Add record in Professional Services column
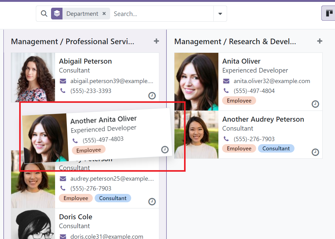Screen dimensions: 335x239 tap(157, 41)
